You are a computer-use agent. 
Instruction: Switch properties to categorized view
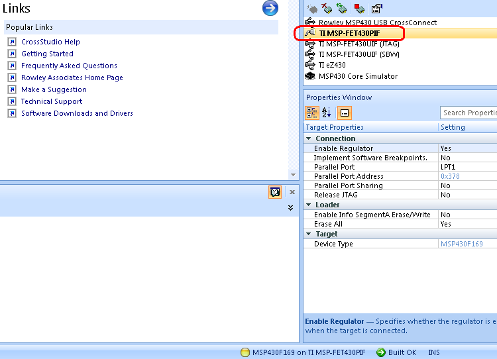point(312,113)
